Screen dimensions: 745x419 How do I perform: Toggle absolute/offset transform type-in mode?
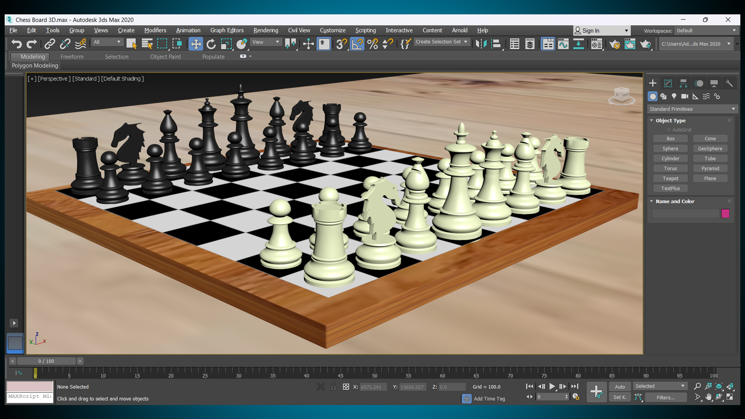(346, 386)
